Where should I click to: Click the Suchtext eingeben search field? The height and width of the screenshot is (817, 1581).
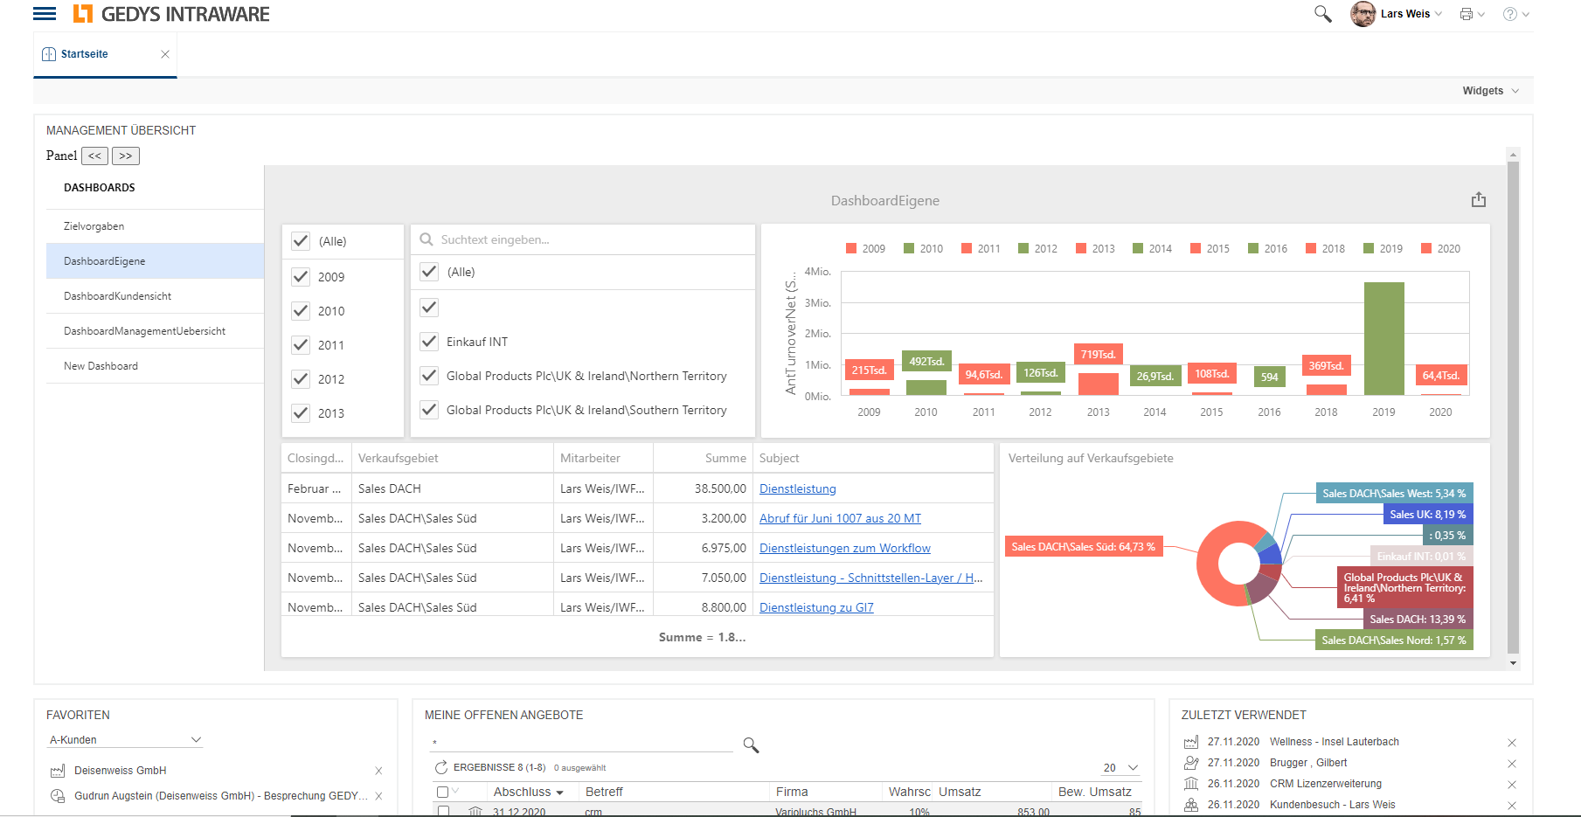click(x=583, y=239)
